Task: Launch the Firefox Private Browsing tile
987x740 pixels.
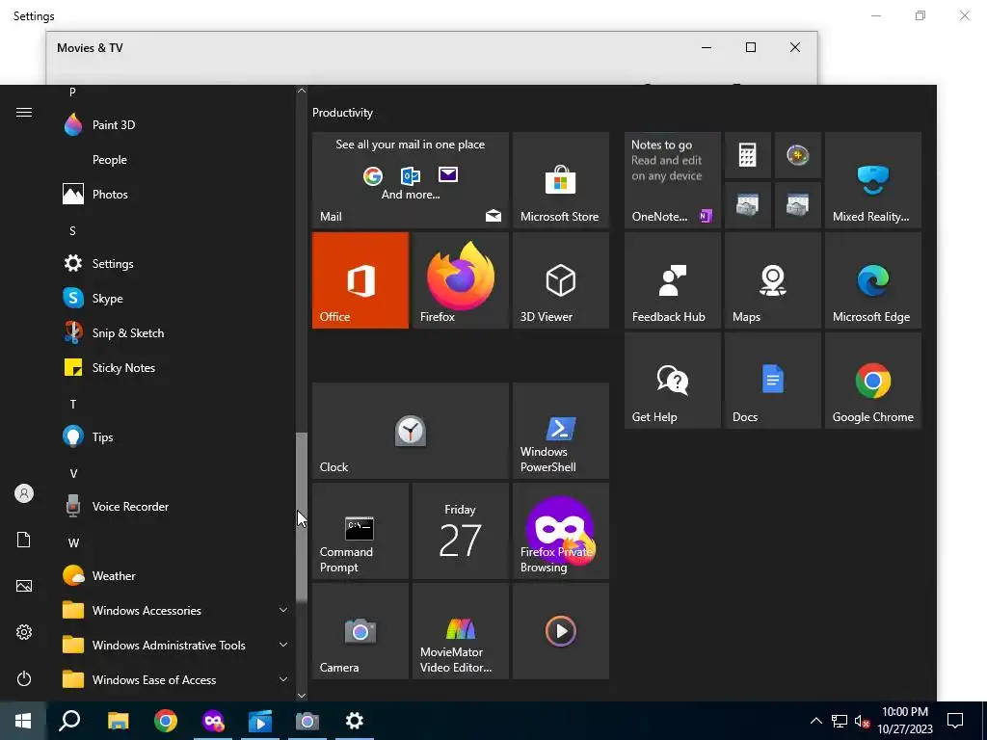Action: tap(560, 531)
